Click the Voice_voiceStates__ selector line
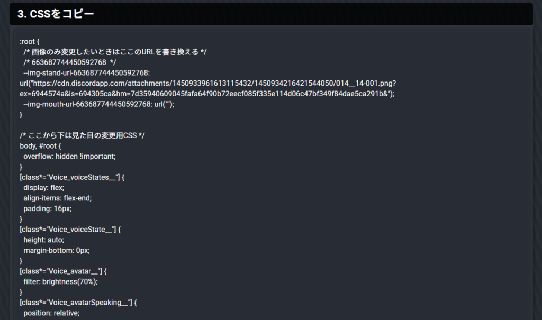Viewport: 542px width, 320px height. click(71, 177)
